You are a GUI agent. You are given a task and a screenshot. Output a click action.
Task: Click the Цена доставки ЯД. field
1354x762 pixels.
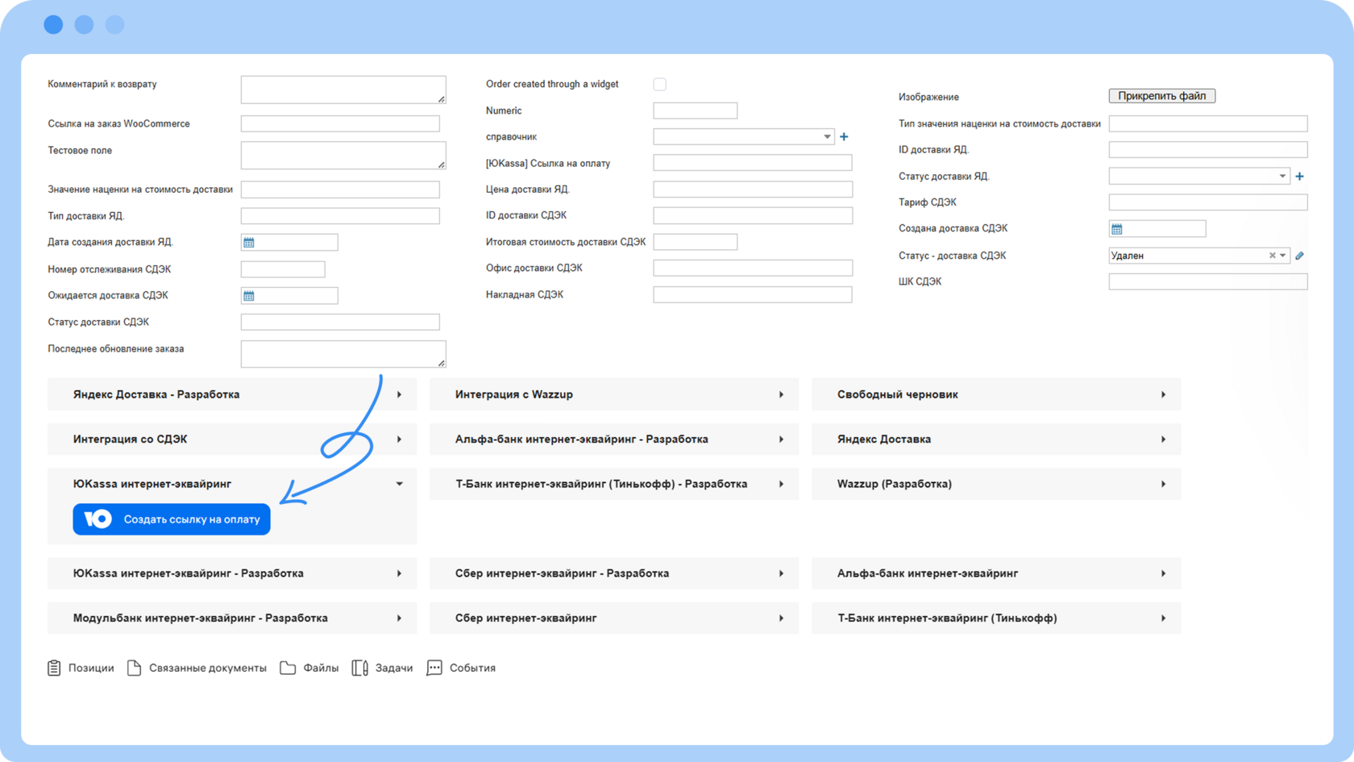point(753,189)
